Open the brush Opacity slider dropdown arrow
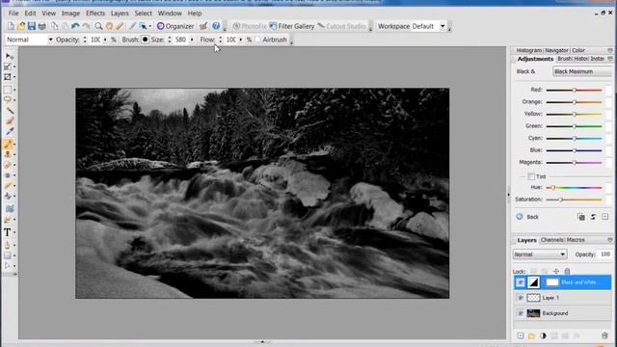 click(x=105, y=40)
